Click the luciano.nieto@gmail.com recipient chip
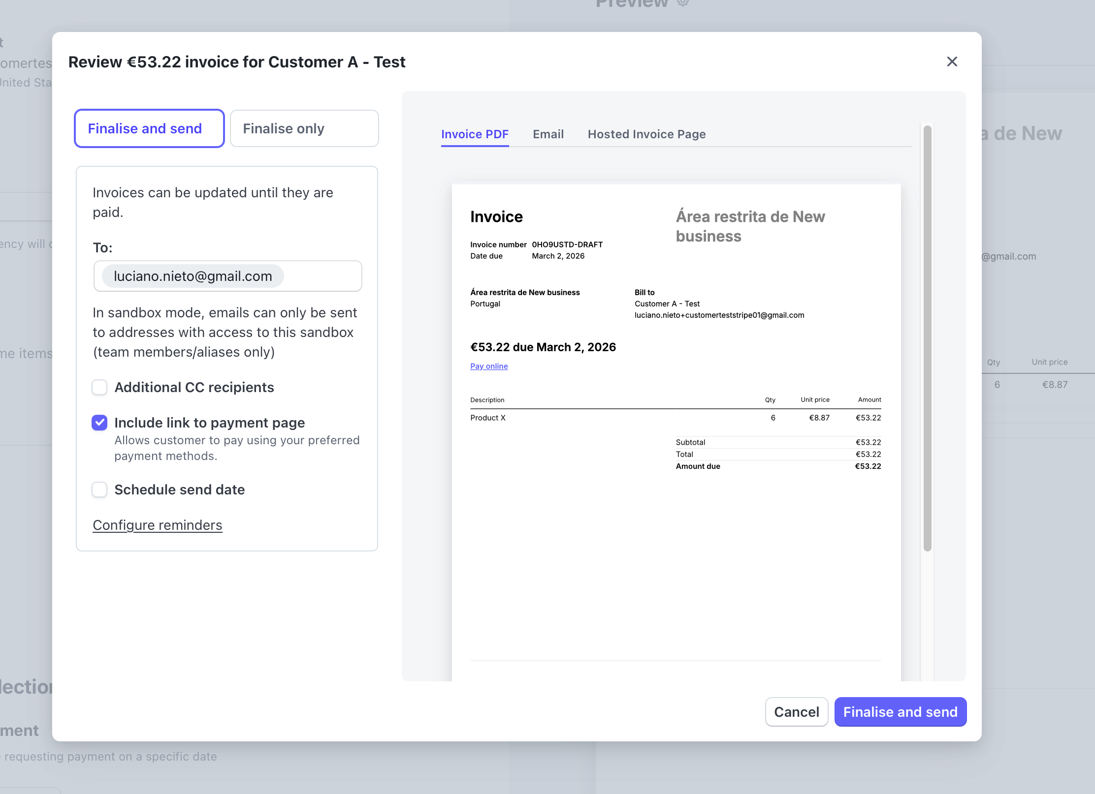1095x794 pixels. tap(193, 276)
